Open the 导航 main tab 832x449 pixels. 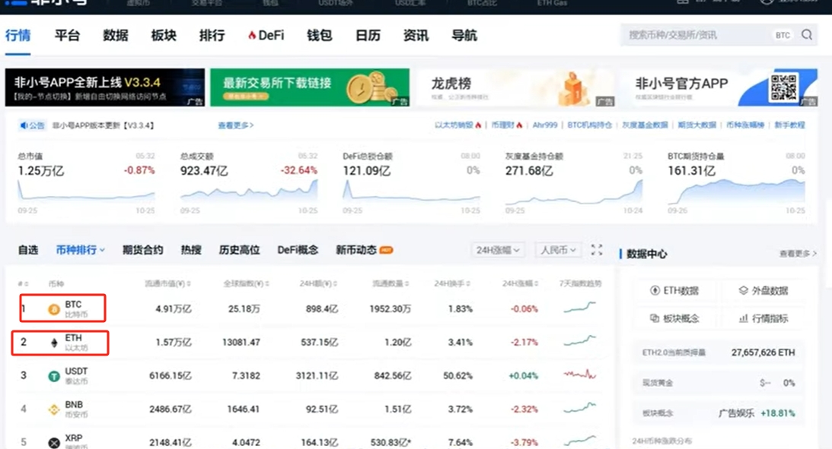click(464, 36)
